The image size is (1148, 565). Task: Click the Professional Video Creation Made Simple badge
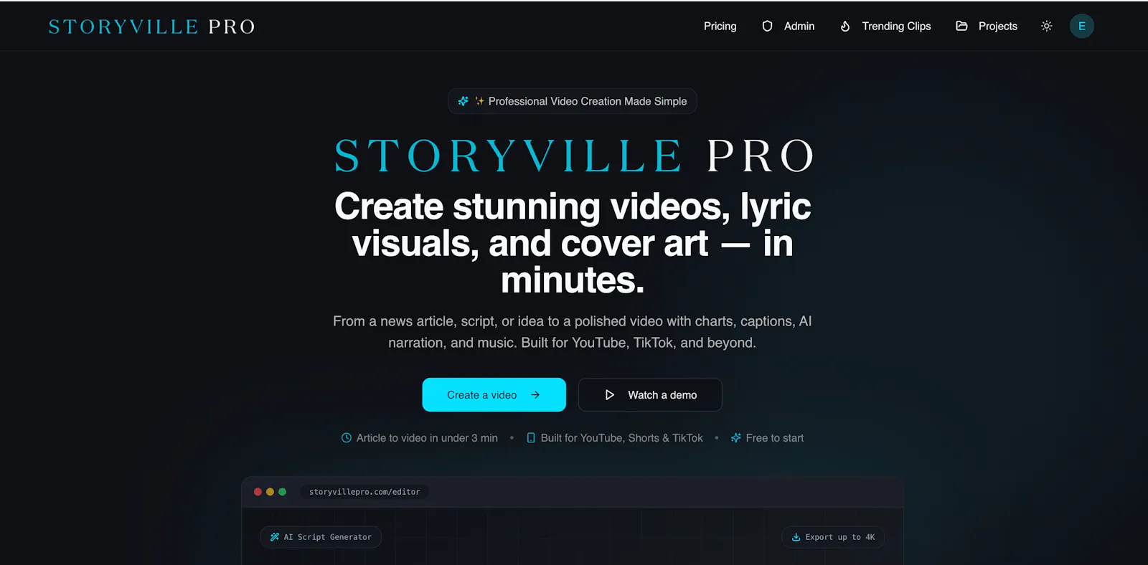[573, 101]
